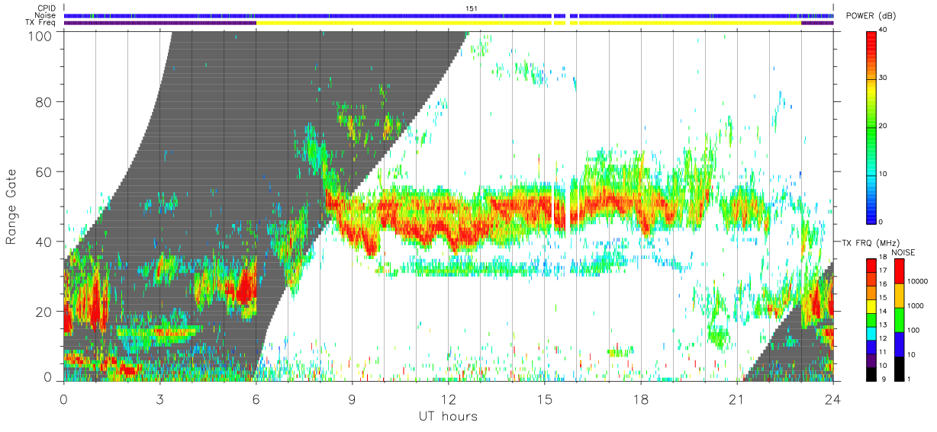Screen dimensions: 937x432
Task: Click the "1" label on the NOISE legend
Action: point(910,379)
